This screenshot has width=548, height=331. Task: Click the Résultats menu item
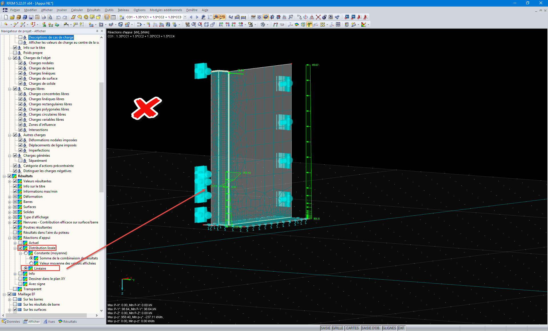(x=94, y=10)
